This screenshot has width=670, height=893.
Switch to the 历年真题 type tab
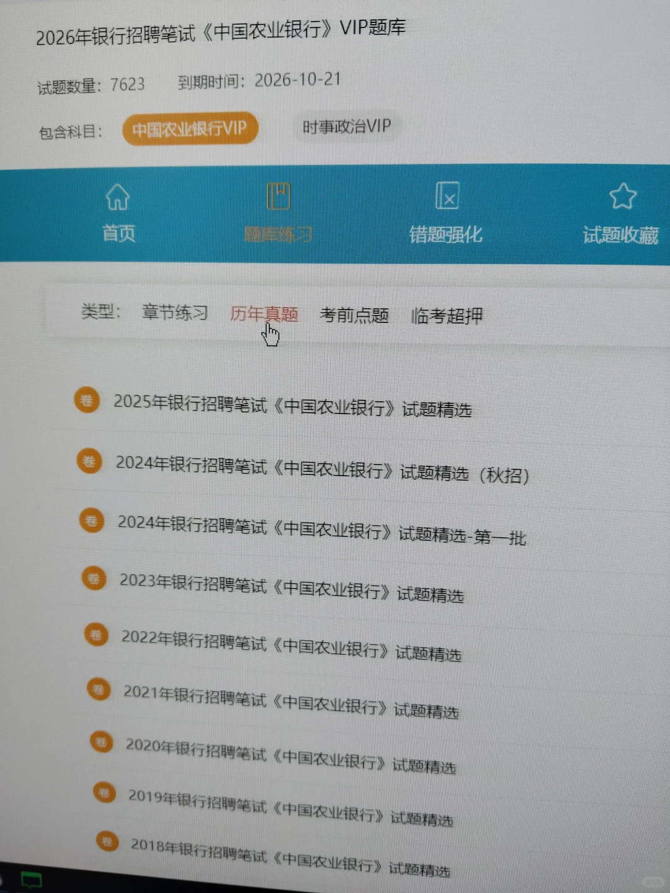[264, 314]
